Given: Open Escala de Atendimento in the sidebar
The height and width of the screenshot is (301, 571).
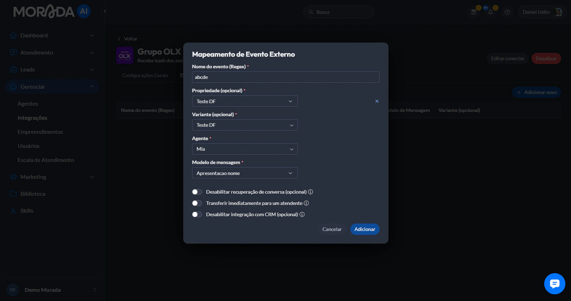Looking at the screenshot, I should (x=46, y=160).
